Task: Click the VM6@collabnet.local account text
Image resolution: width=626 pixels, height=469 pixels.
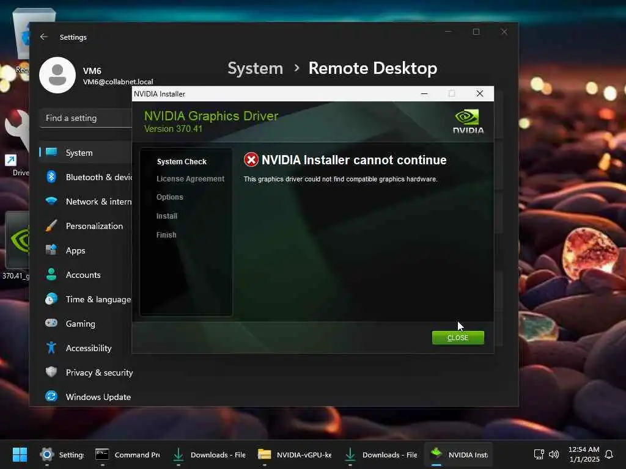Action: point(118,82)
